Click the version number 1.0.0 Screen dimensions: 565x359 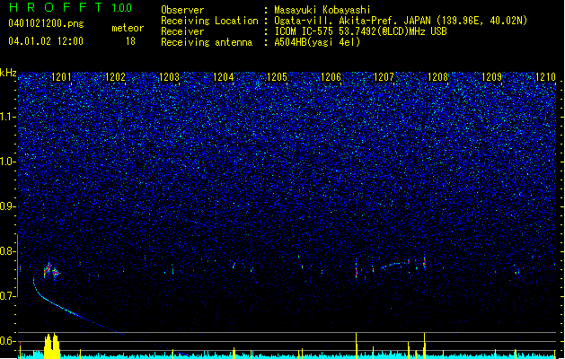pyautogui.click(x=121, y=8)
